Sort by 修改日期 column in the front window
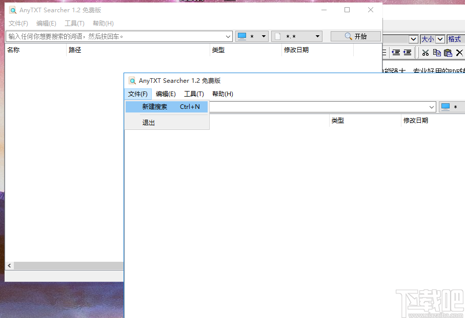 (x=433, y=120)
